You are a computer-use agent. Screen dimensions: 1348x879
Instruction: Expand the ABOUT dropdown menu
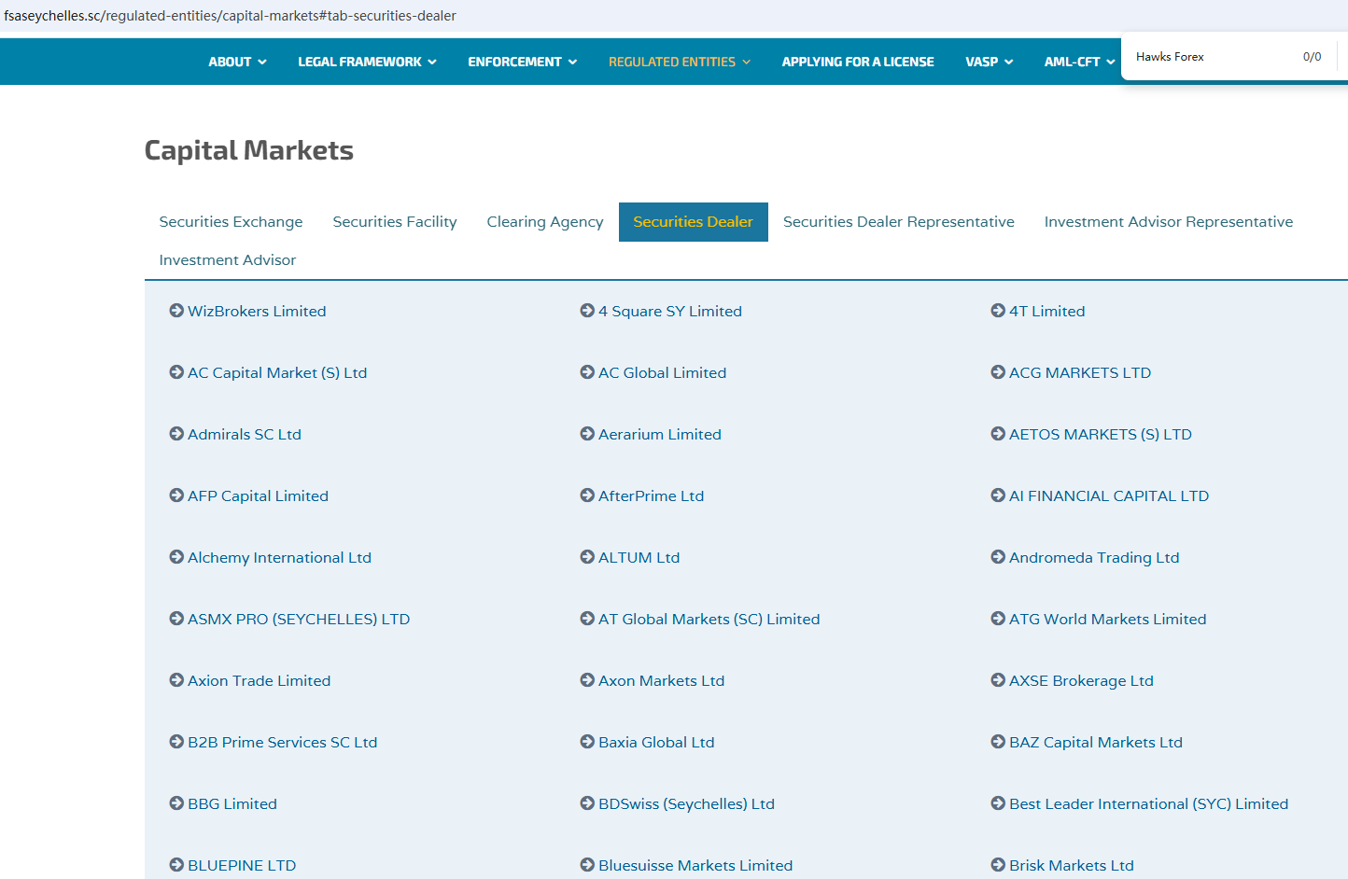click(x=237, y=62)
